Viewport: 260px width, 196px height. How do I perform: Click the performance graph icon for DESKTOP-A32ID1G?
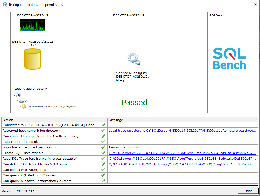[32, 25]
